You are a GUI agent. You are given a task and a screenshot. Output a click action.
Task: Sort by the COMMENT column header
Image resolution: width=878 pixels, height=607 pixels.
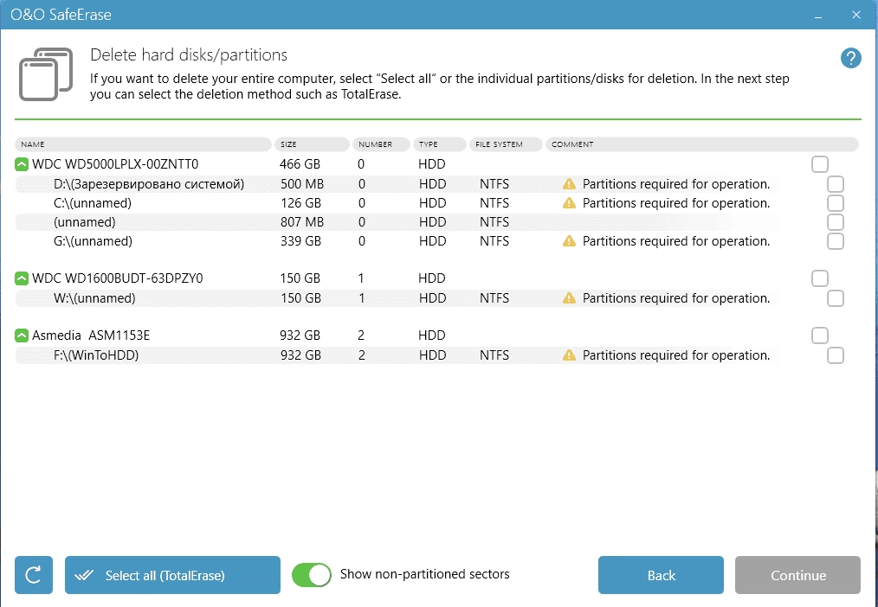[x=701, y=144]
